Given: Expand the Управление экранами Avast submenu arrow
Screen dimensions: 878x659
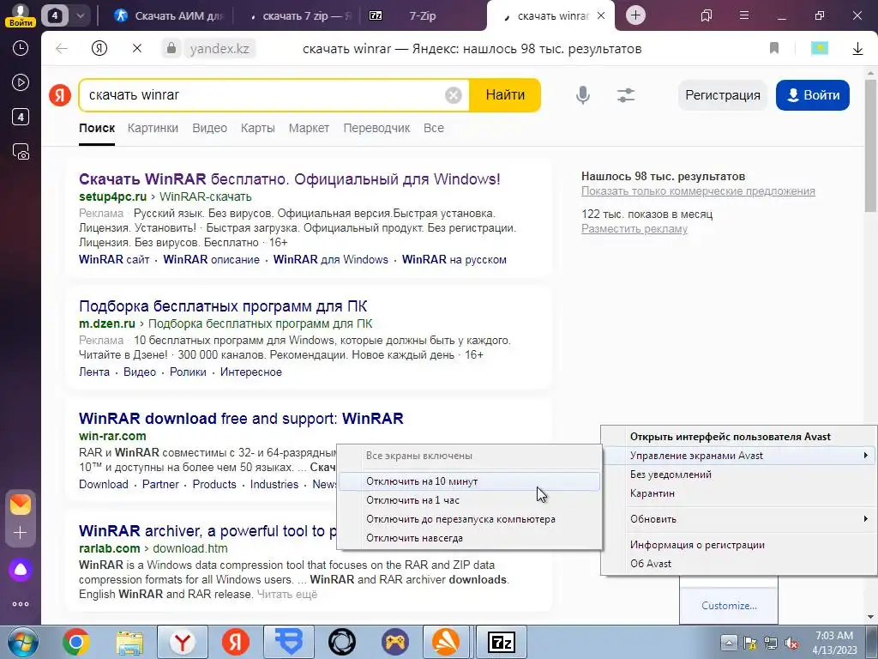Looking at the screenshot, I should pyautogui.click(x=866, y=456).
